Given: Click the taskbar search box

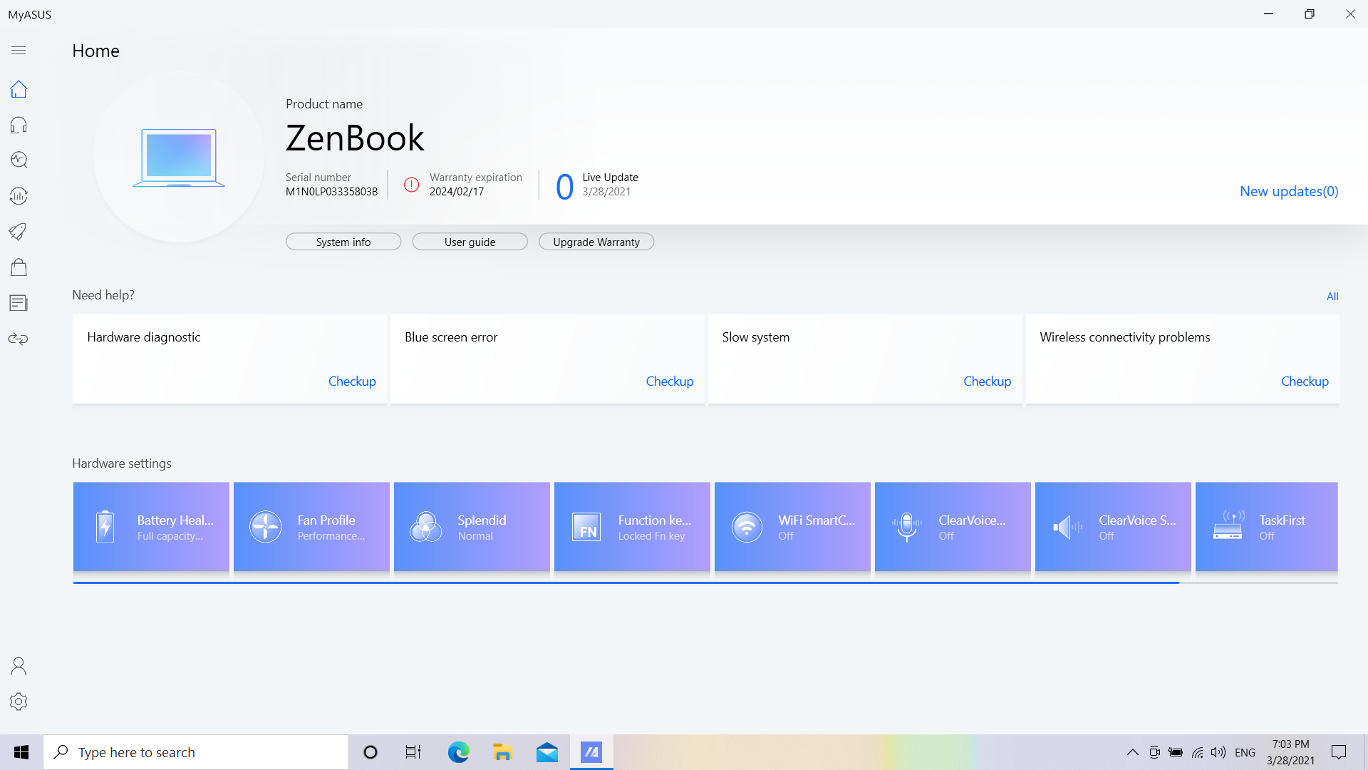Looking at the screenshot, I should click(x=196, y=752).
